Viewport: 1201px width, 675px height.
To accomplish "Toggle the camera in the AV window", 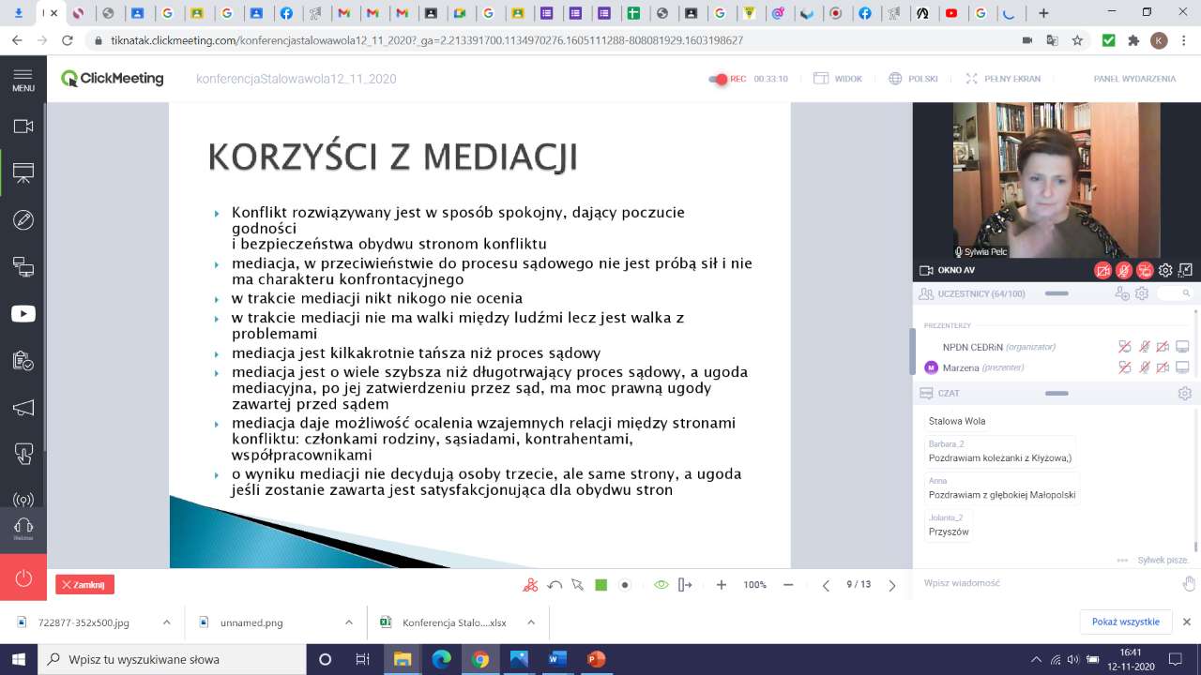I will tap(1103, 271).
